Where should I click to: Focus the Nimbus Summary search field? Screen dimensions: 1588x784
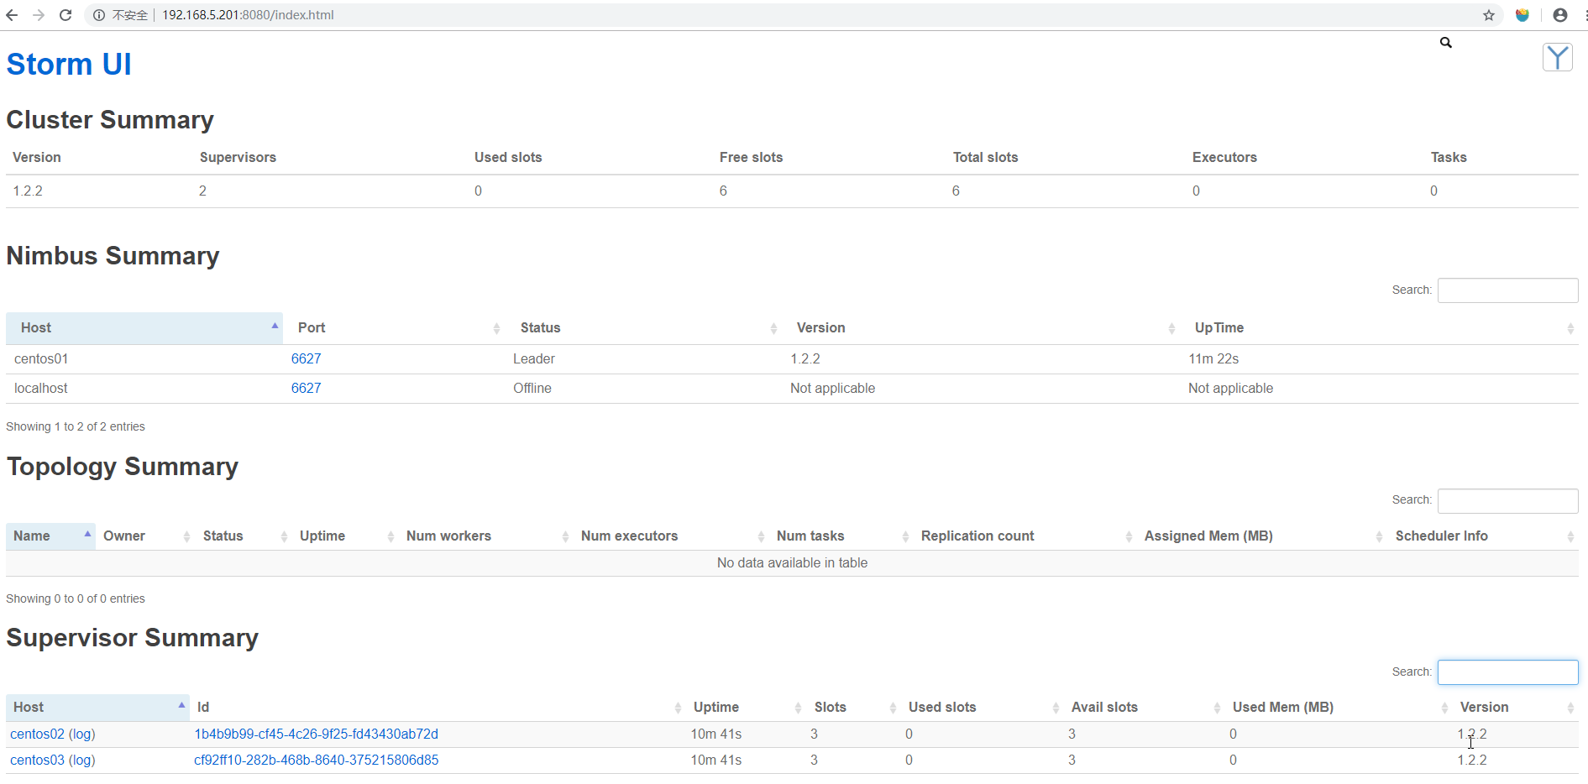(x=1507, y=290)
